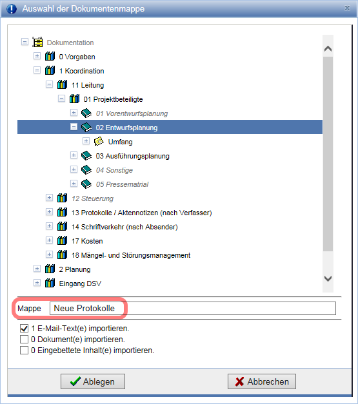Image resolution: width=358 pixels, height=404 pixels.
Task: Enable the Dokument(e) importieren checkbox
Action: click(25, 340)
